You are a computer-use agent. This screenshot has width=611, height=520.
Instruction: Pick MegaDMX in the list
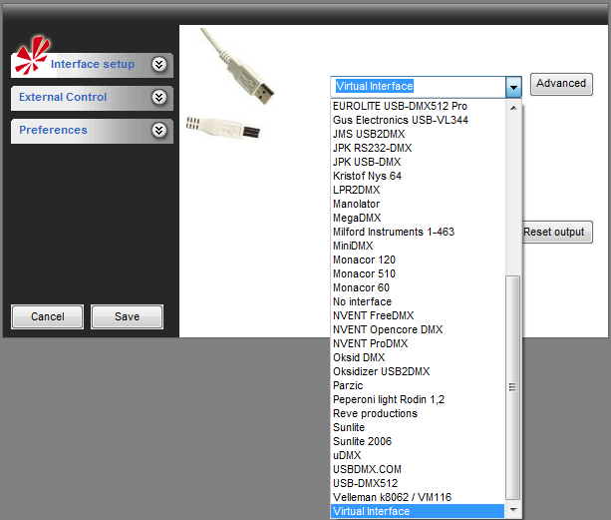click(x=418, y=218)
